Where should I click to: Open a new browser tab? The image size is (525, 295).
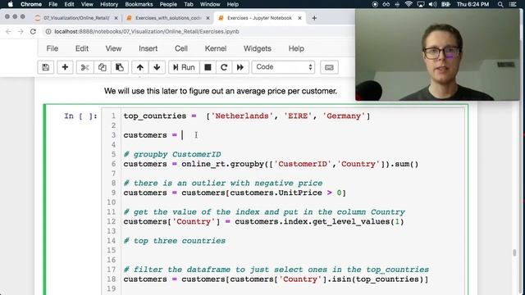click(x=314, y=18)
